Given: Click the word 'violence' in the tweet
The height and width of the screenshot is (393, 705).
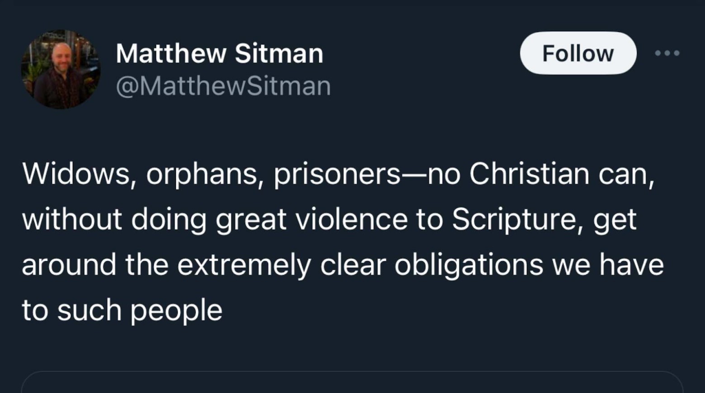Looking at the screenshot, I should point(352,220).
